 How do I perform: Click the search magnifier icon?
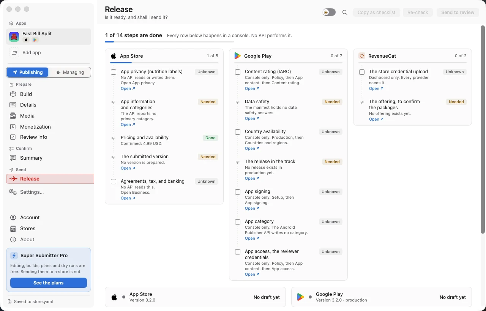click(345, 13)
